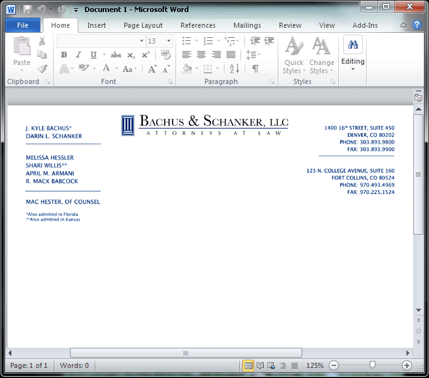The image size is (429, 378).
Task: Click the Editing binoculars icon
Action: 353,44
